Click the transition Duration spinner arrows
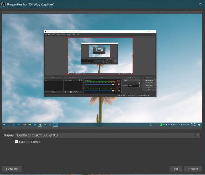Image resolution: width=205 pixels, height=175 pixels. tap(140, 86)
